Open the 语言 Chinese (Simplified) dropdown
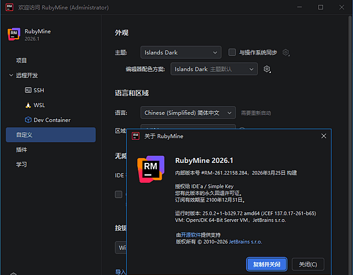The height and width of the screenshot is (275, 353). 188,113
